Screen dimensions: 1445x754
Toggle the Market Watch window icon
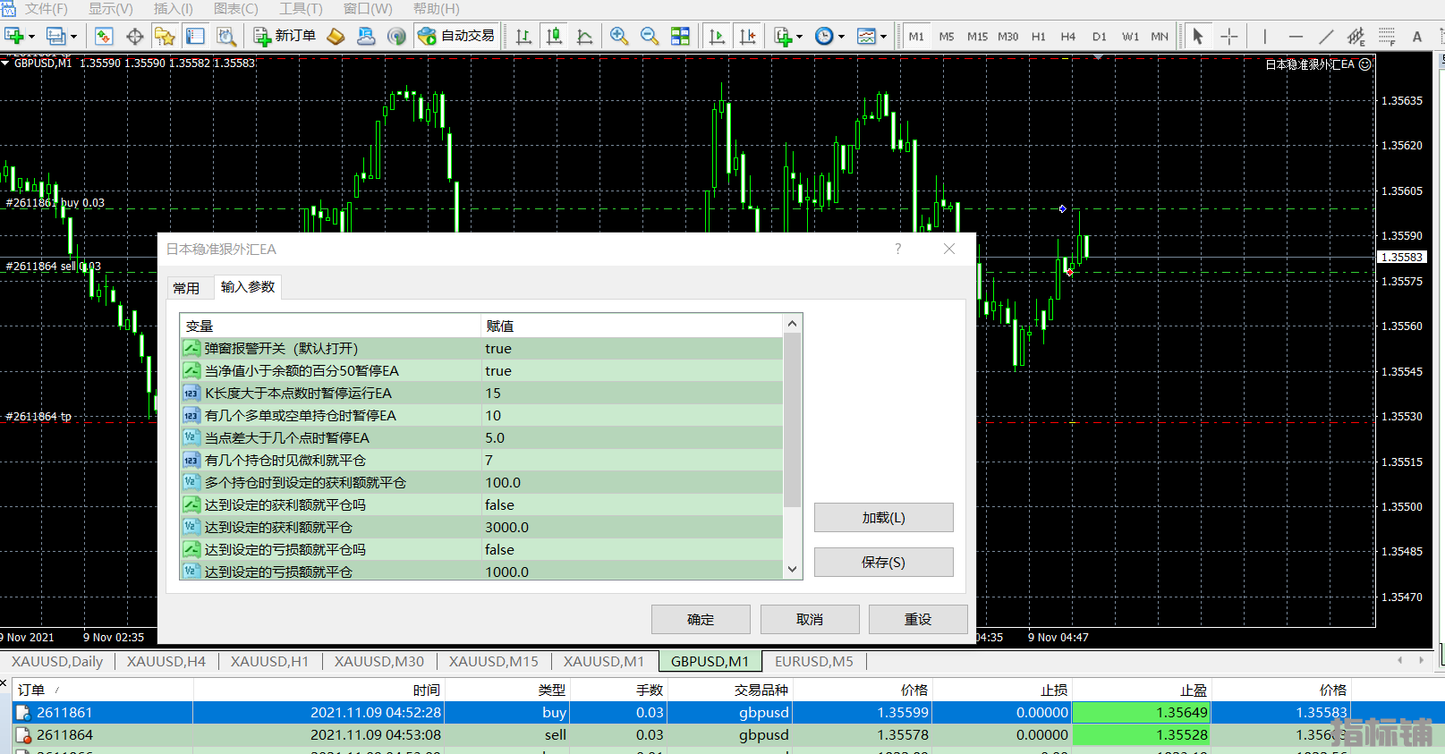[104, 36]
